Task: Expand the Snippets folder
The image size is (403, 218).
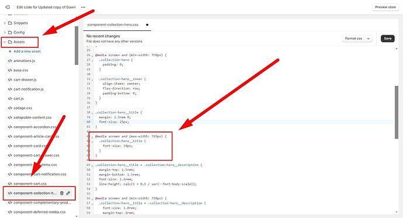Action: point(5,23)
